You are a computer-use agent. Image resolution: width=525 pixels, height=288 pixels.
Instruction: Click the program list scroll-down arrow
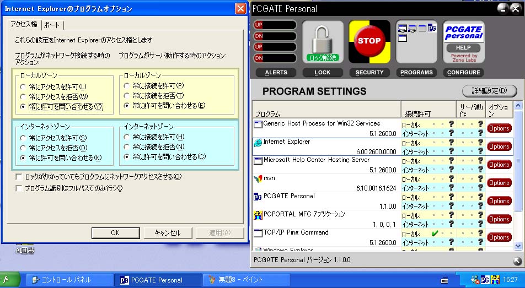[x=518, y=246]
